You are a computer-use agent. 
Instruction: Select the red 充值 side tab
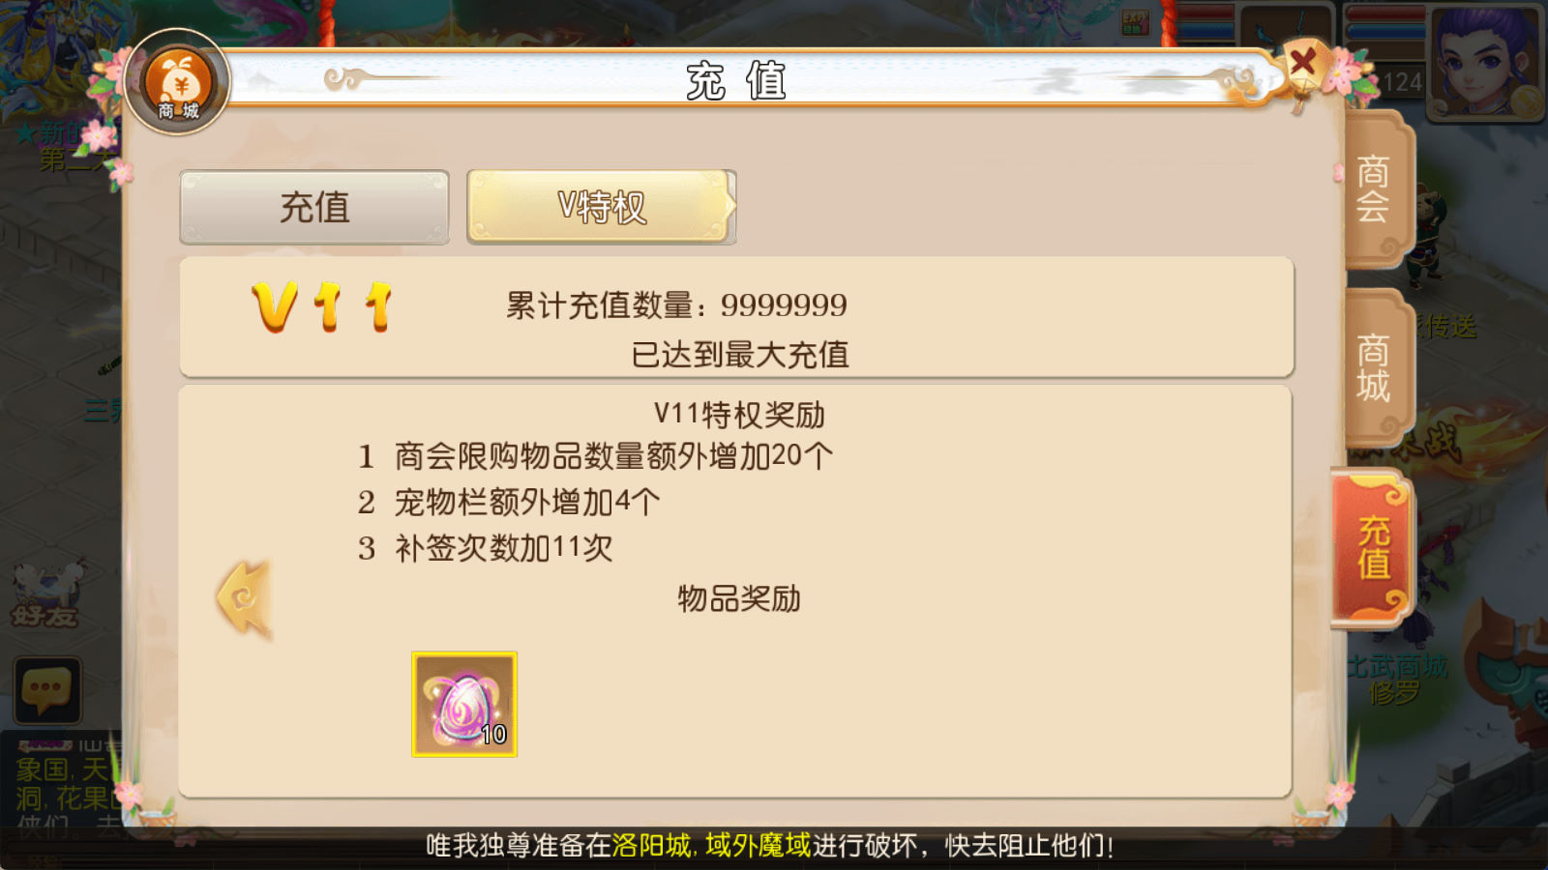coord(1372,547)
